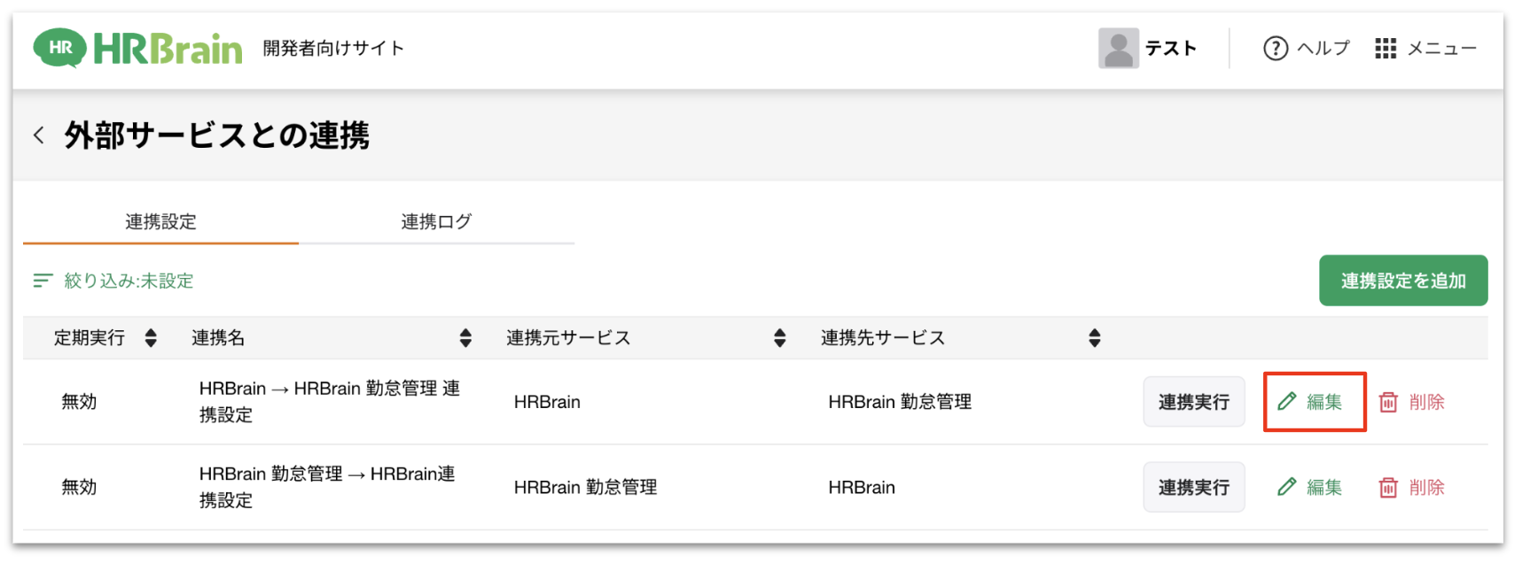Sort by 定期実行 column arrows
The width and height of the screenshot is (1530, 563).
pyautogui.click(x=151, y=338)
